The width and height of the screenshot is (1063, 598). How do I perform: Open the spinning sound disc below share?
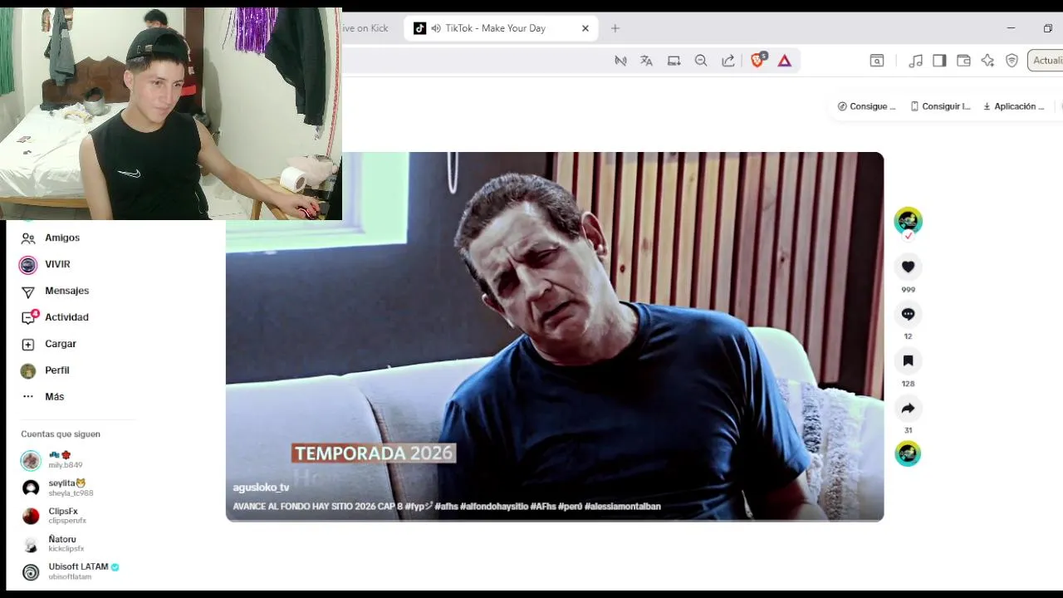point(908,453)
